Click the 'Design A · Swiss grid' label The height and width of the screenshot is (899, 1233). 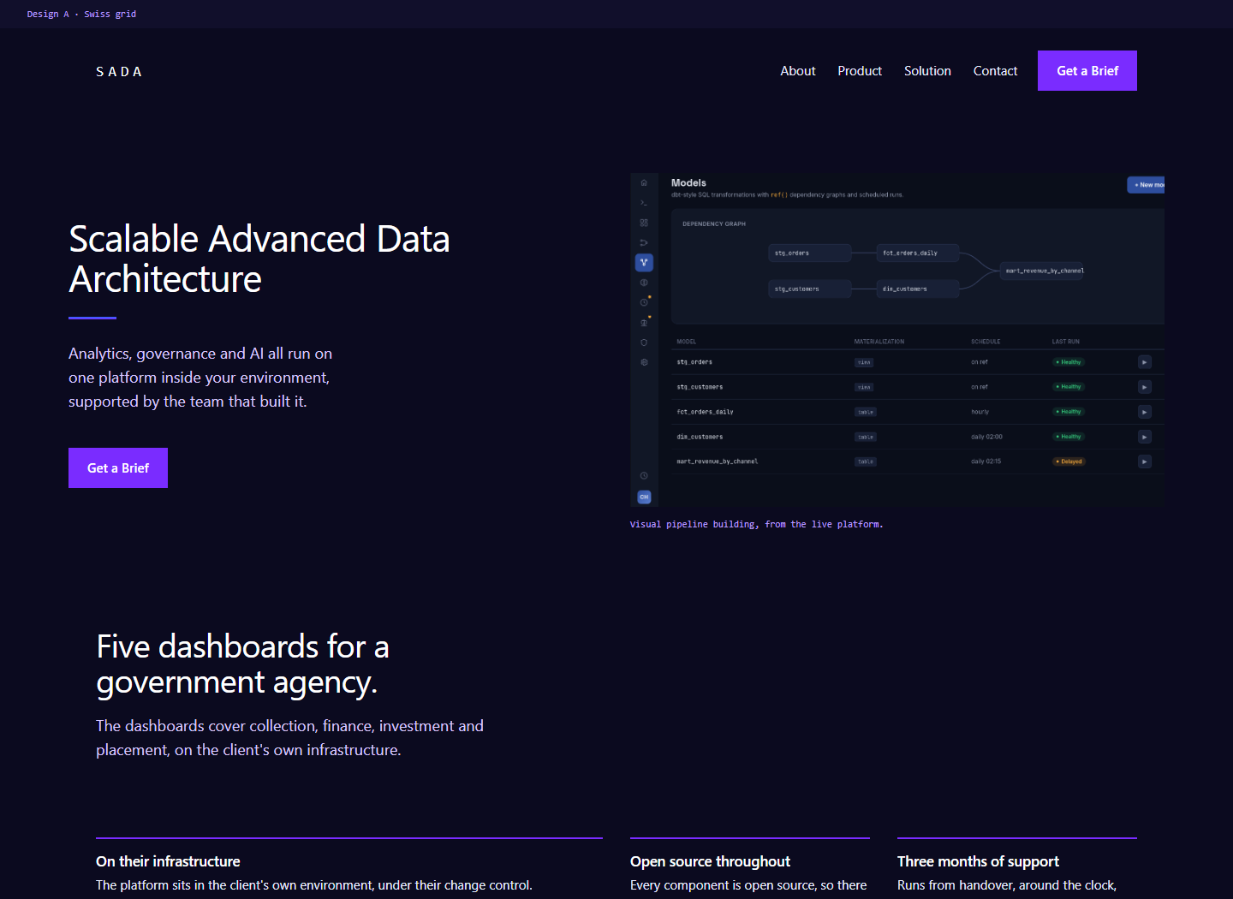click(81, 14)
